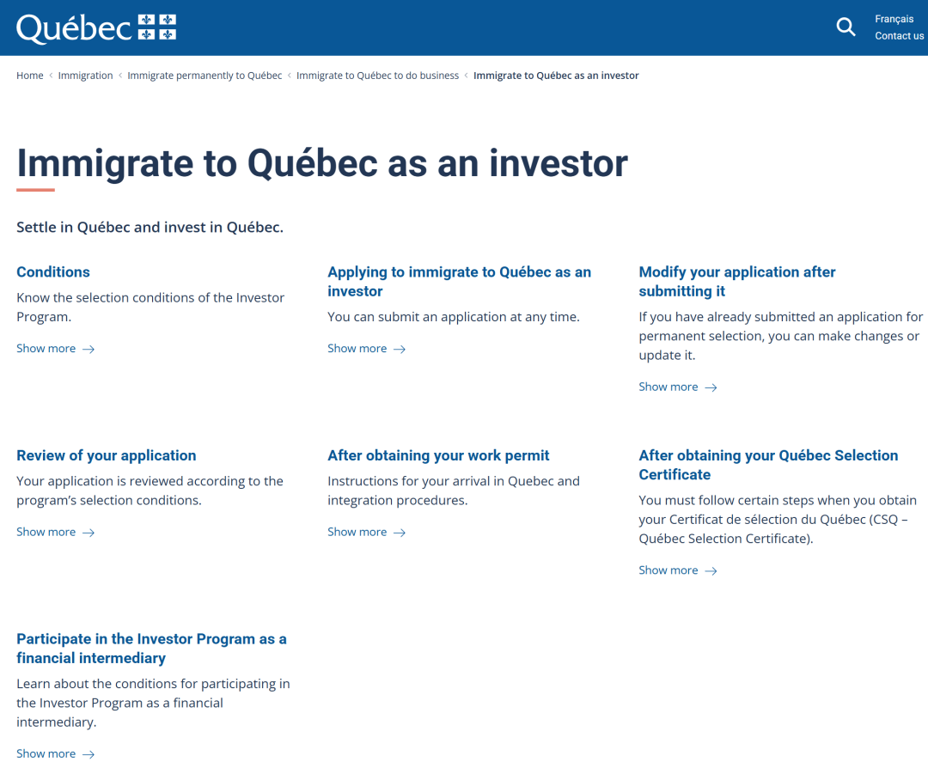Open Review of your application heading
Image resolution: width=928 pixels, height=774 pixels.
107,456
